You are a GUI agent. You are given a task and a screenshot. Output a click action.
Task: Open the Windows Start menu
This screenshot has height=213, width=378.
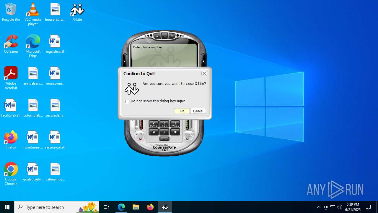pos(7,207)
